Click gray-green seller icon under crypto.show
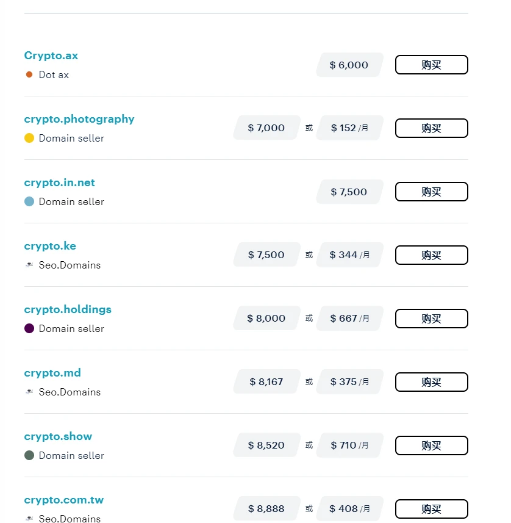The height and width of the screenshot is (523, 511). (29, 455)
